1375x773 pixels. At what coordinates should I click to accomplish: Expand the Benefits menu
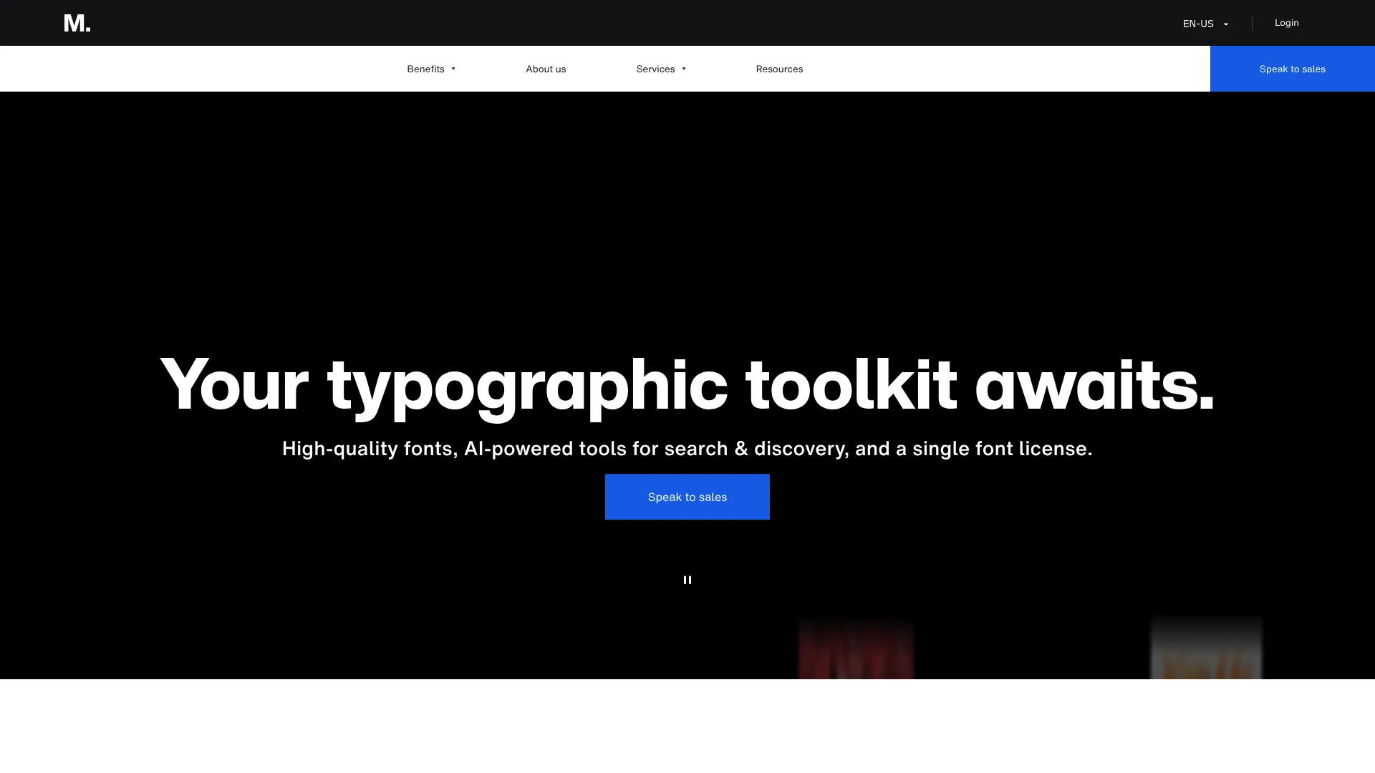431,69
